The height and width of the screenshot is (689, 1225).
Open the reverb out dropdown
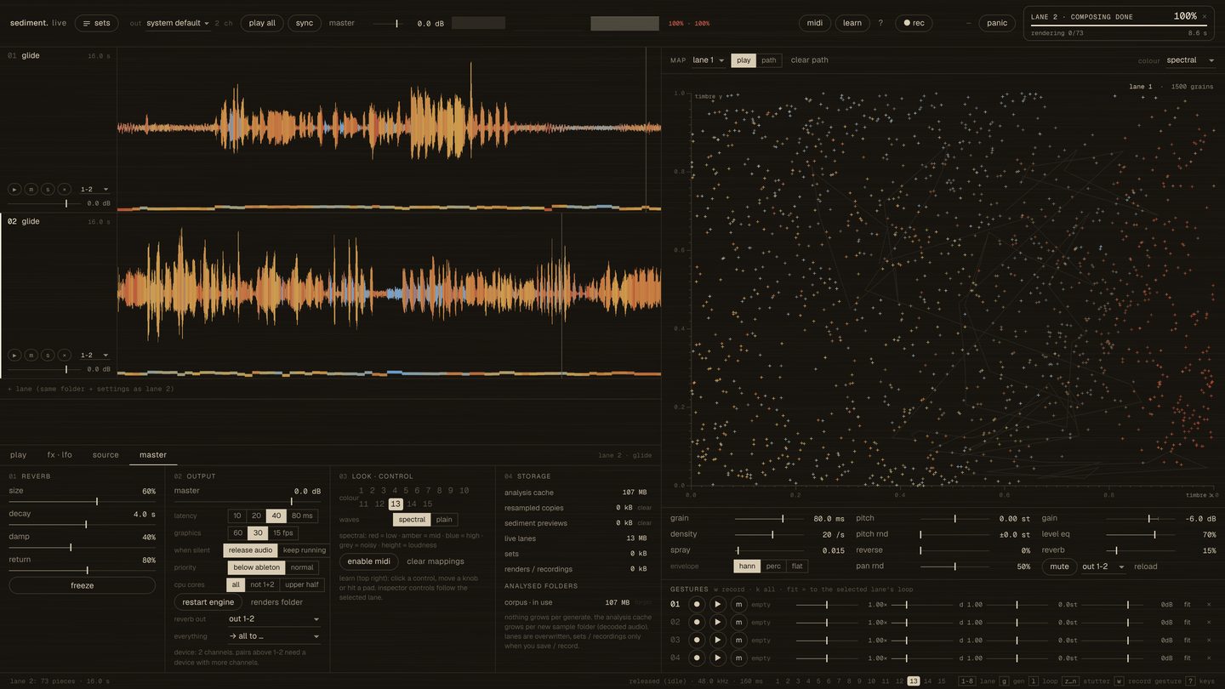[274, 619]
